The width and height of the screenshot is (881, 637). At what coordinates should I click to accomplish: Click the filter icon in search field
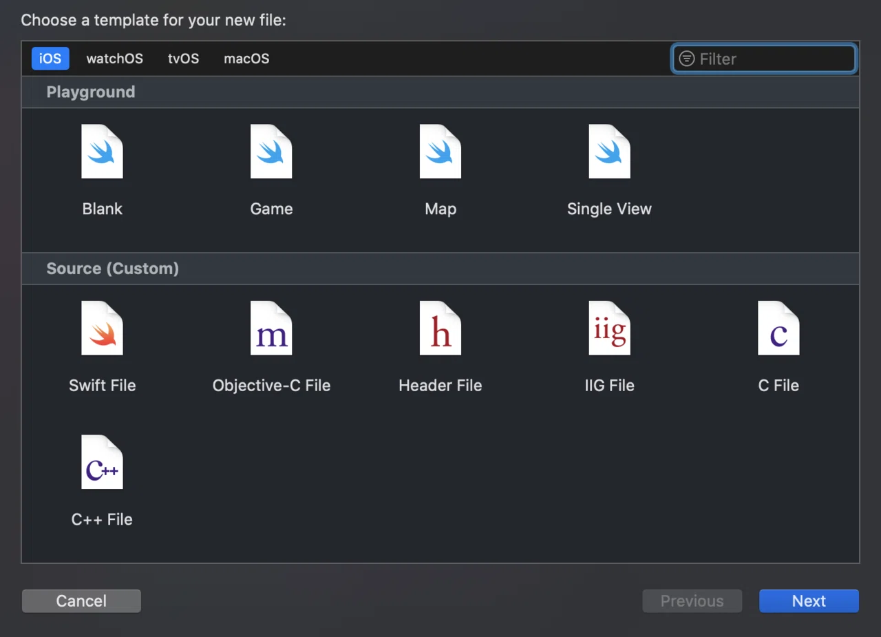pyautogui.click(x=687, y=59)
